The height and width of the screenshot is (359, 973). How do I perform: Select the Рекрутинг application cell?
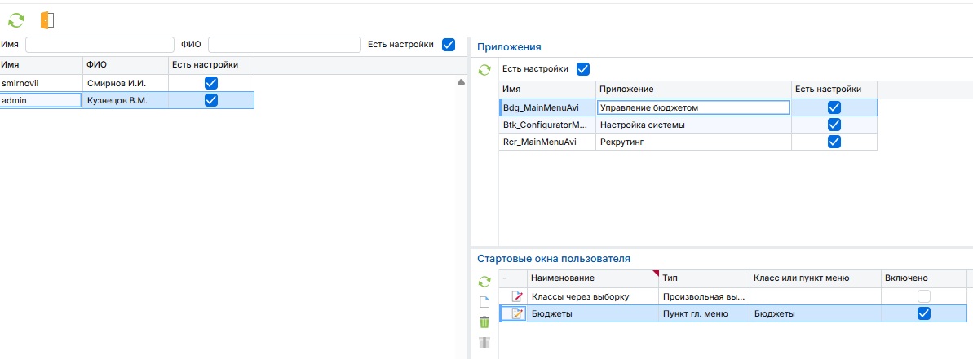tap(694, 142)
